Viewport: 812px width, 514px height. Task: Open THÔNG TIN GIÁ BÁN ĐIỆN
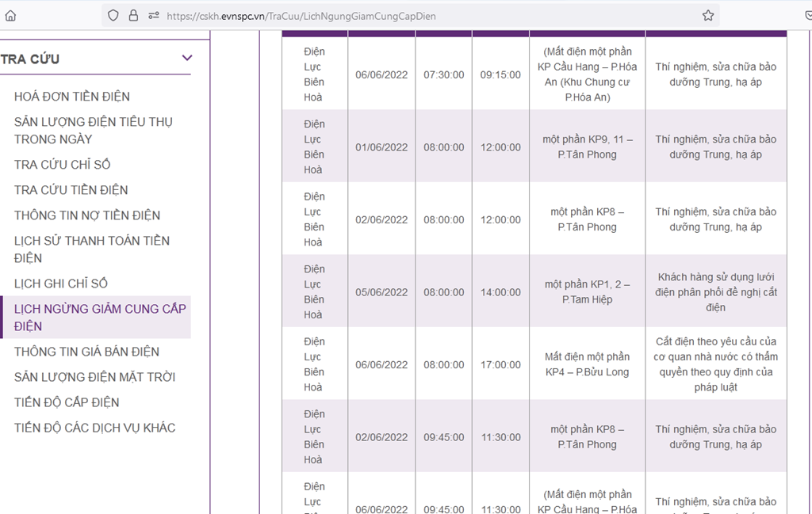[x=86, y=352]
